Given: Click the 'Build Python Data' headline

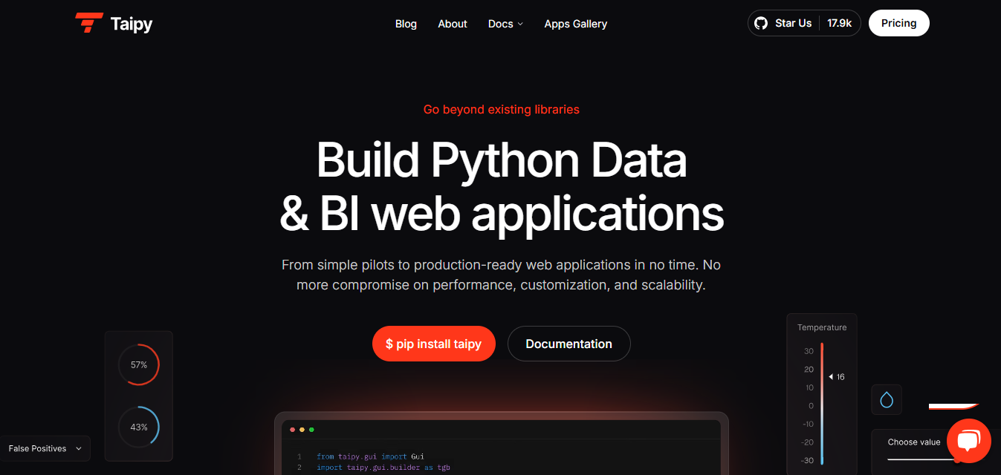Looking at the screenshot, I should [x=502, y=160].
